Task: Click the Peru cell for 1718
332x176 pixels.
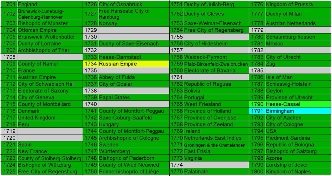Action: (x=50, y=124)
